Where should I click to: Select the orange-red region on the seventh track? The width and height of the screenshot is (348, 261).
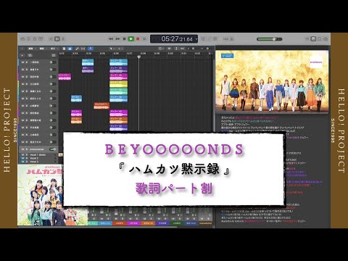101,106
